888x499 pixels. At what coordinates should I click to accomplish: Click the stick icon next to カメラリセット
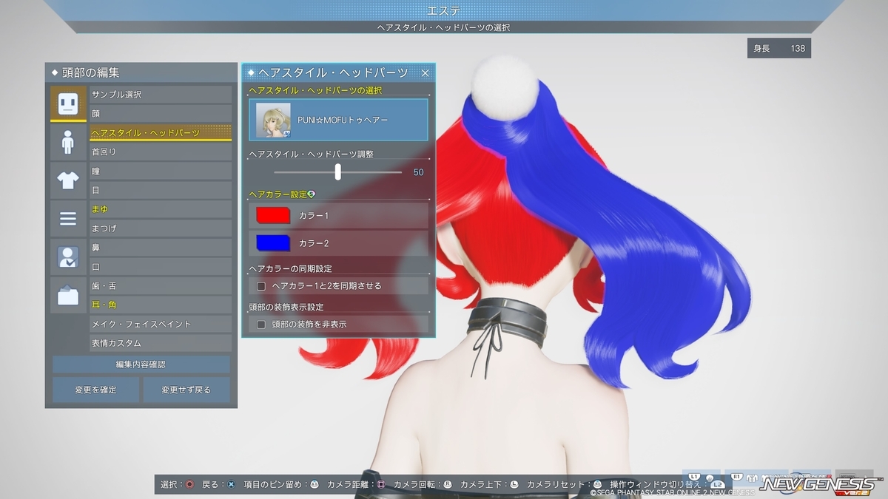click(x=598, y=484)
